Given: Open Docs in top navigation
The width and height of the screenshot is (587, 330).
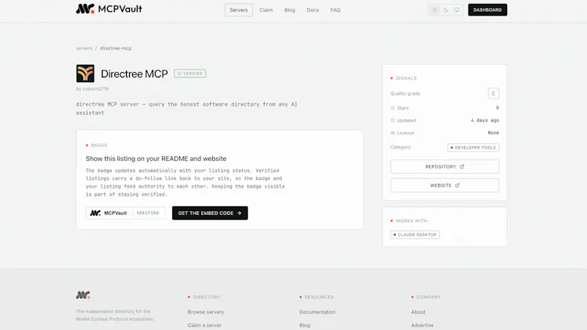Looking at the screenshot, I should pyautogui.click(x=312, y=10).
